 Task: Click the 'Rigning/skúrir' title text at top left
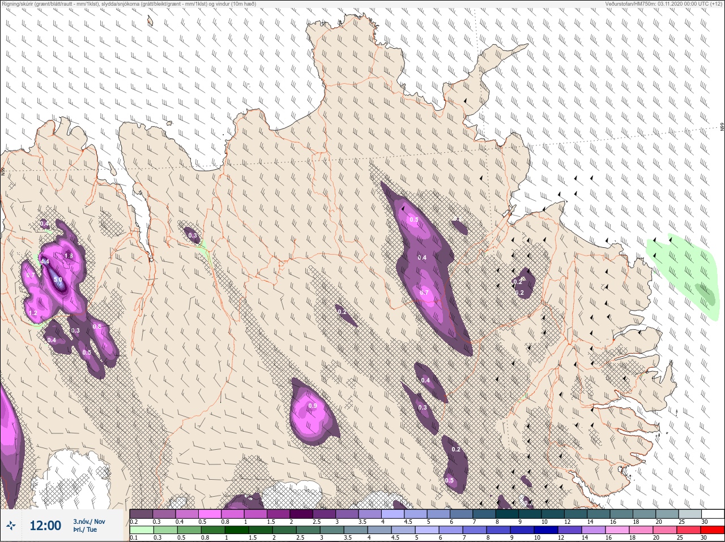(18, 3)
